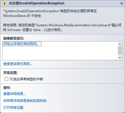Click the yellow warning triangle icon

click(x=4, y=4)
